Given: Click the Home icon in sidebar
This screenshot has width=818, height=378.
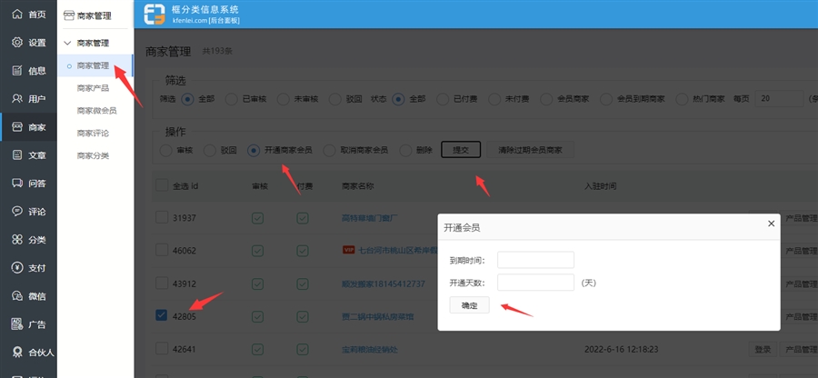Looking at the screenshot, I should [17, 15].
